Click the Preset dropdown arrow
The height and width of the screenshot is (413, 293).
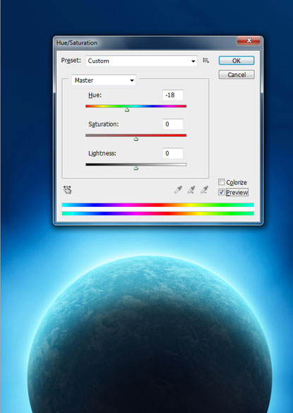click(x=193, y=61)
